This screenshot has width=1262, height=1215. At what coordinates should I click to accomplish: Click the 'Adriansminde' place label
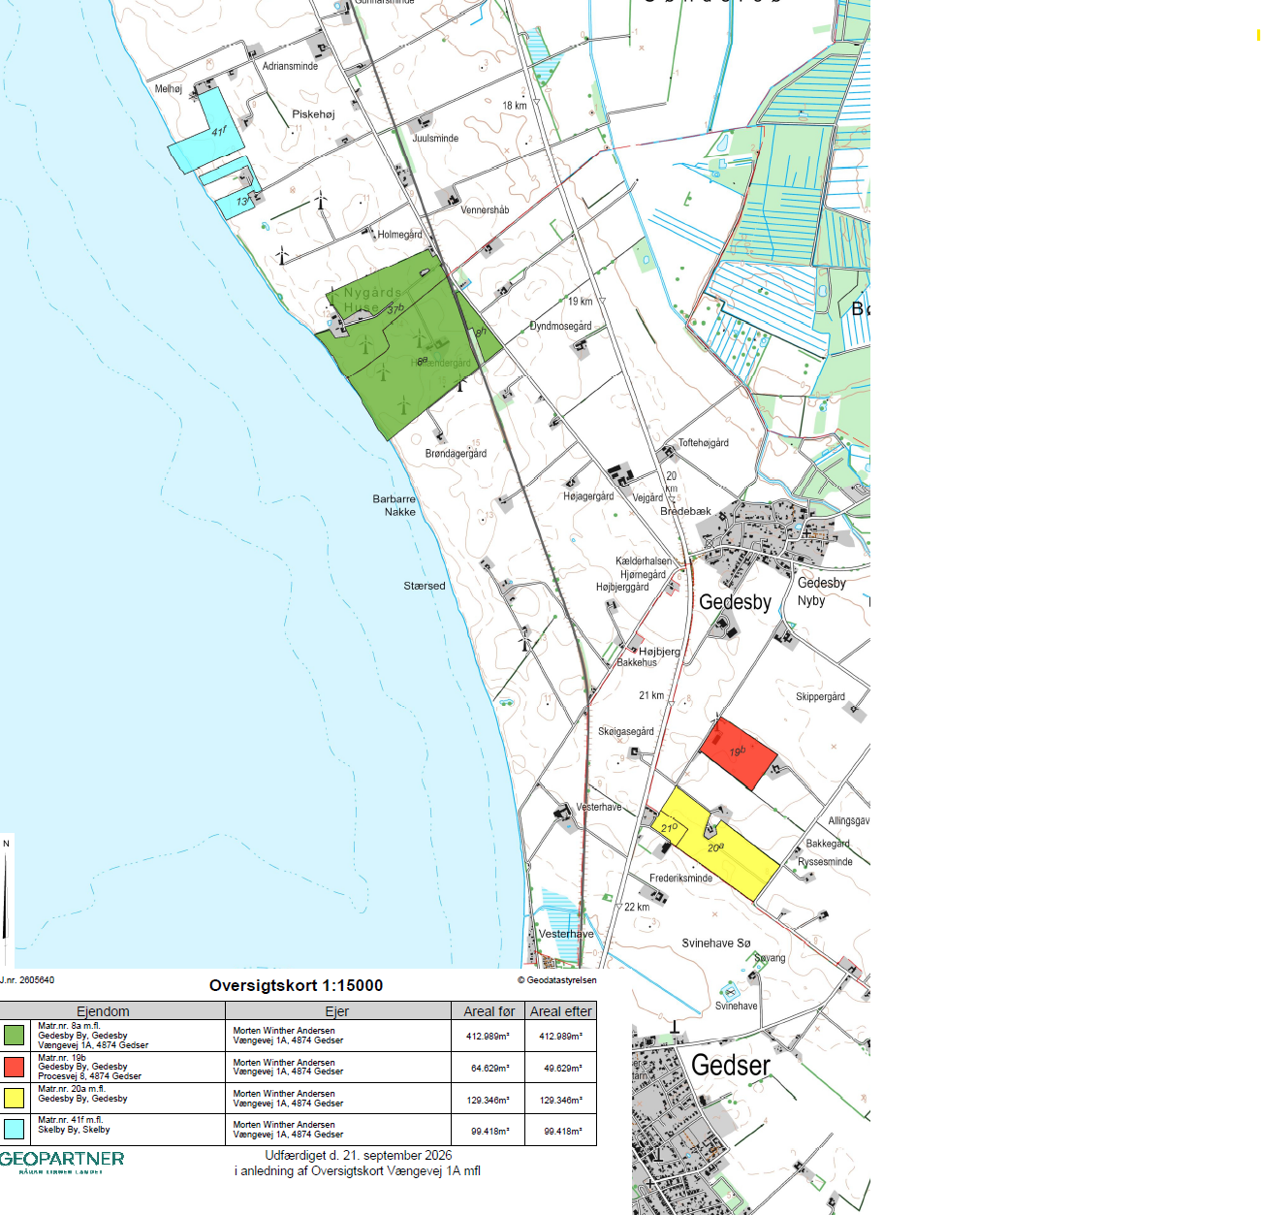[x=290, y=66]
